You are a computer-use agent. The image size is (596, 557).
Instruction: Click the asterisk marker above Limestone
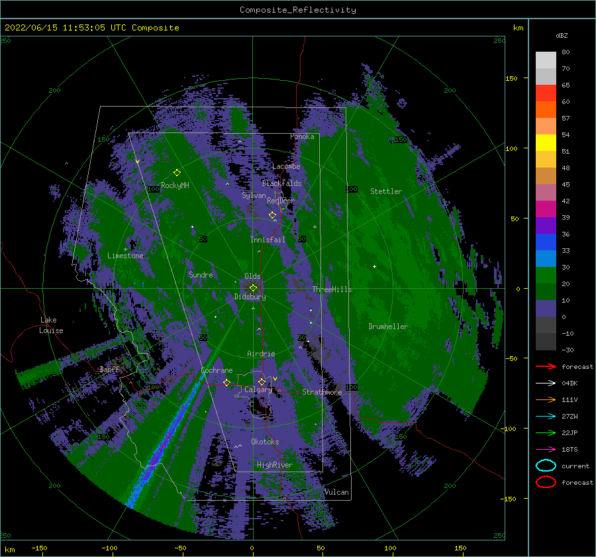click(x=125, y=250)
